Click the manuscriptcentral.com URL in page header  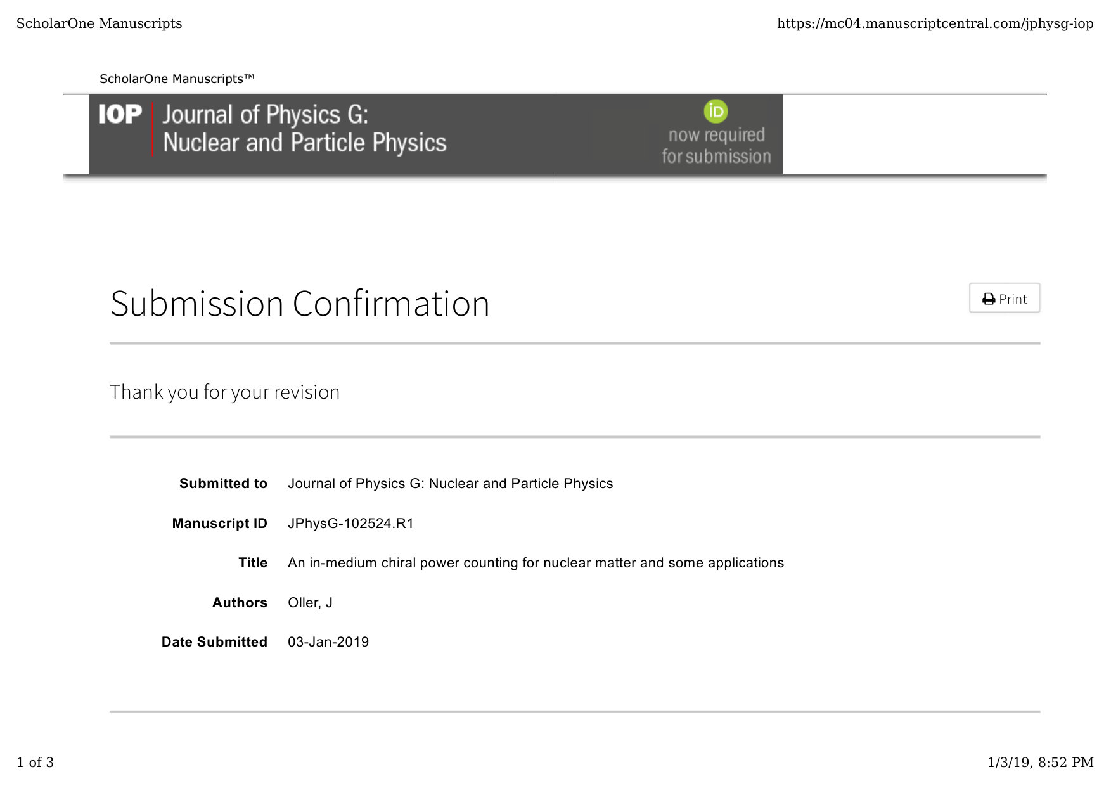tap(935, 23)
